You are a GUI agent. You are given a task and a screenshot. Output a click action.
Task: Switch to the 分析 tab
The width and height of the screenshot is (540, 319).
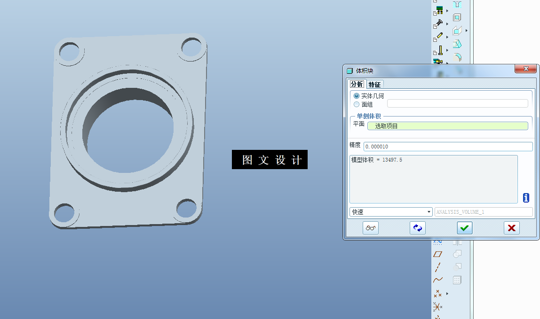click(x=357, y=84)
